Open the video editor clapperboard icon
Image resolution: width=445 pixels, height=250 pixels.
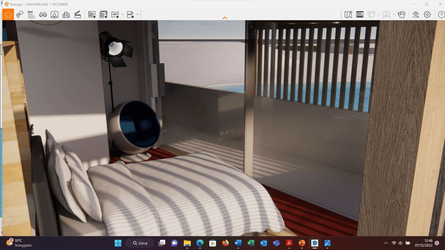point(77,14)
